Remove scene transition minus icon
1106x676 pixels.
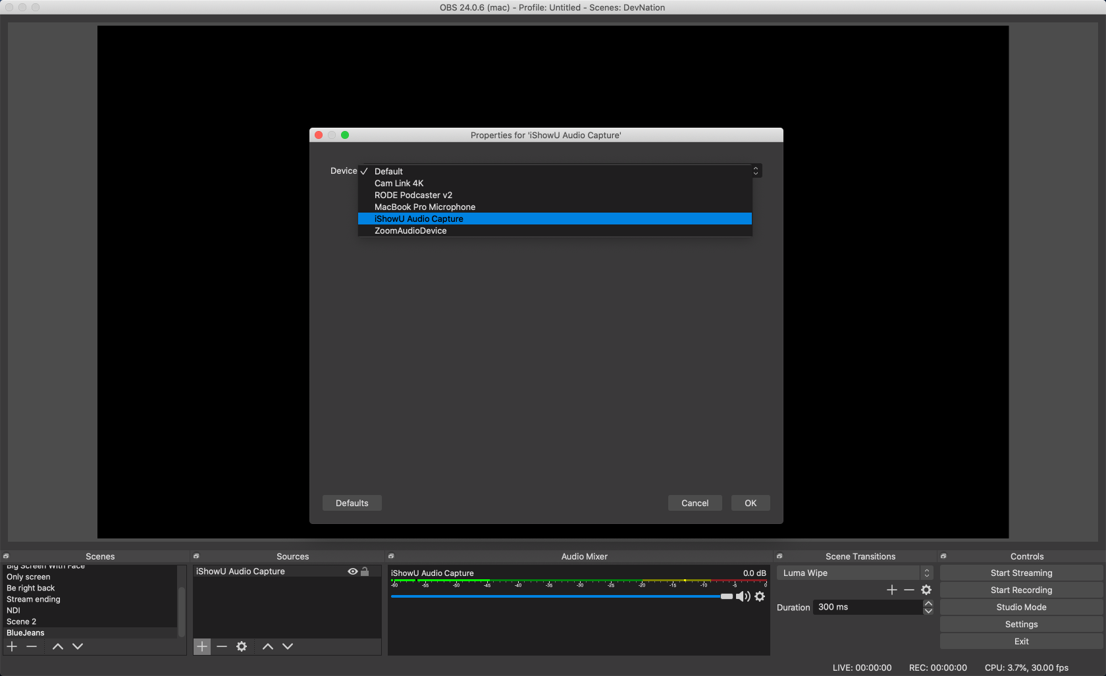909,590
